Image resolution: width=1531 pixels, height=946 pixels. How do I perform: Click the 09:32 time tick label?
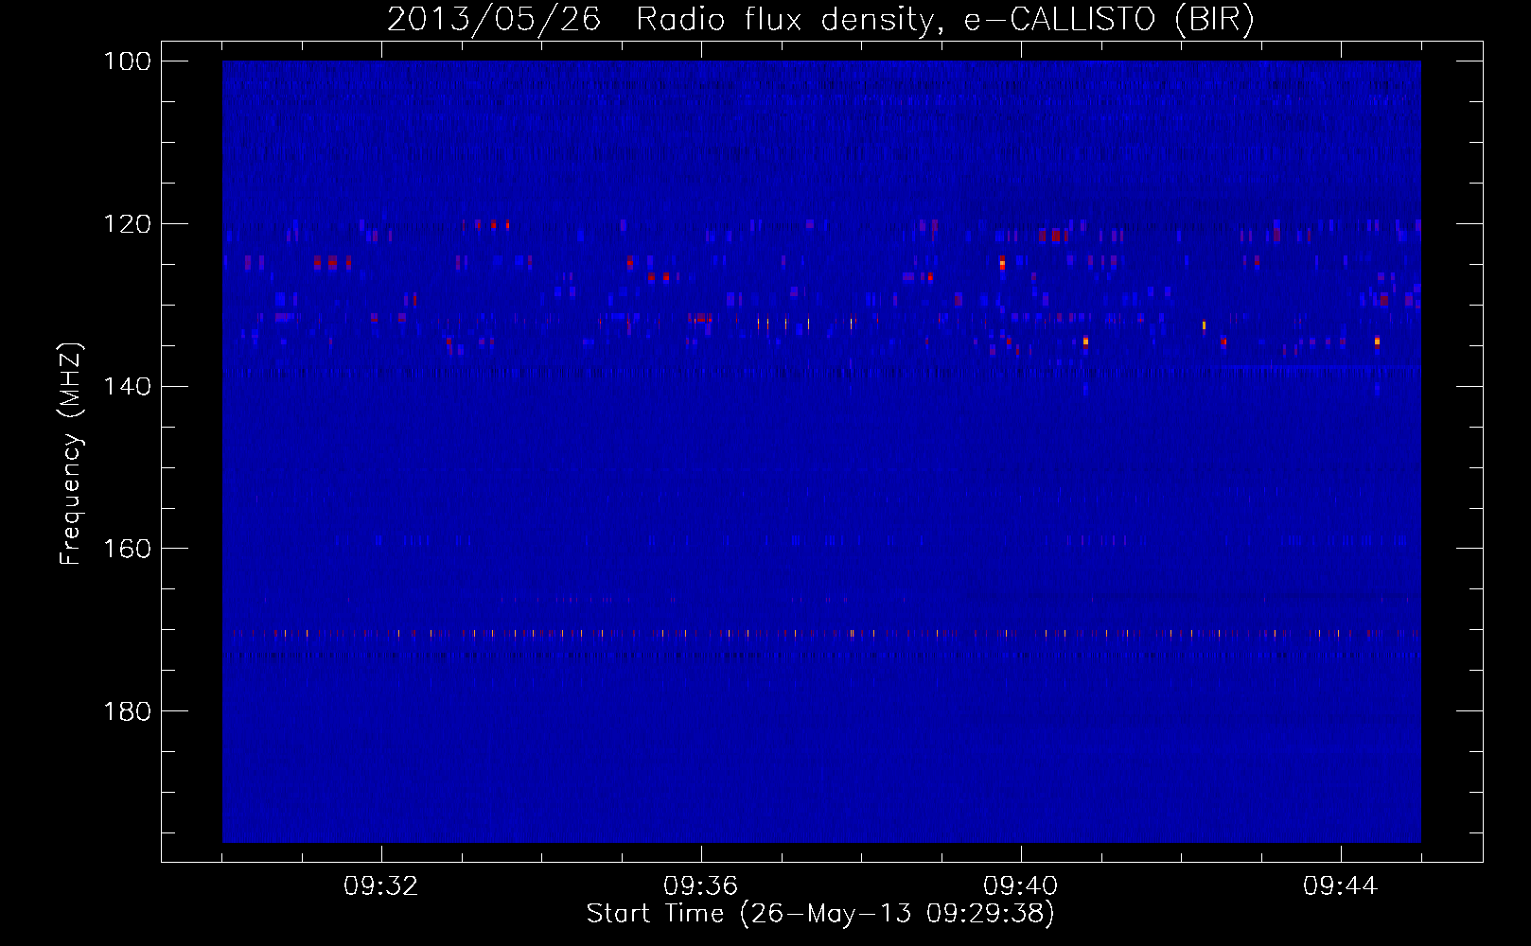[x=381, y=886]
